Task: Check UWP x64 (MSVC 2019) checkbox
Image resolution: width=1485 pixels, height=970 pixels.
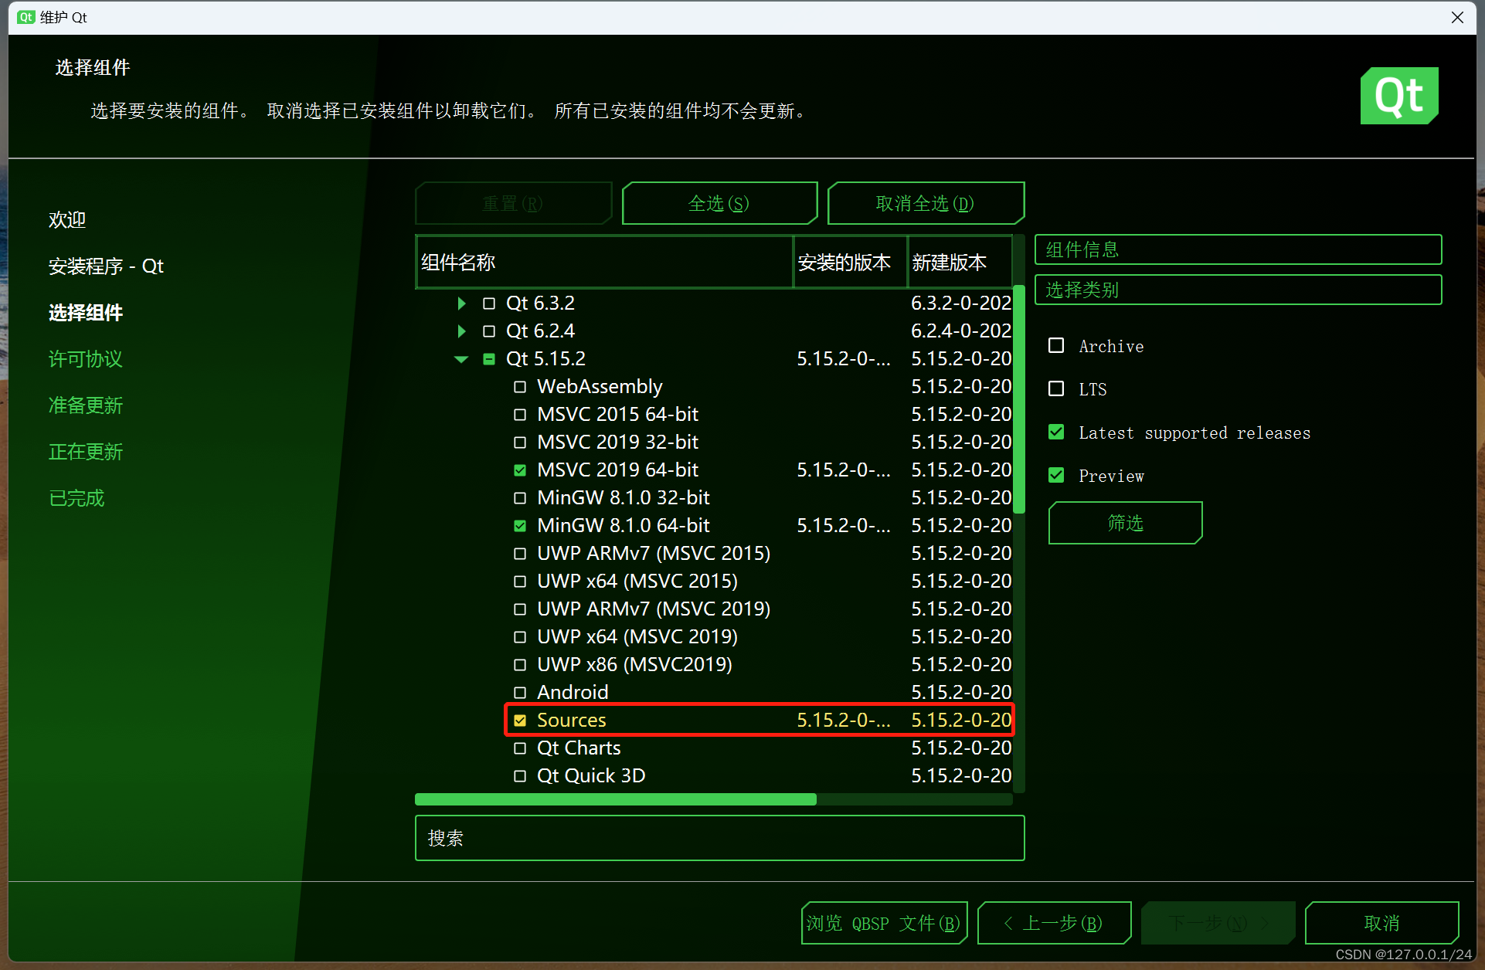Action: coord(520,637)
